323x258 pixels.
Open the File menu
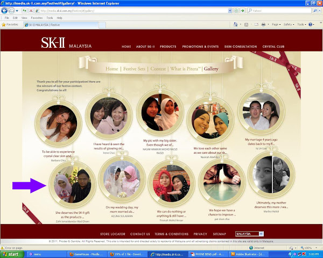7,18
